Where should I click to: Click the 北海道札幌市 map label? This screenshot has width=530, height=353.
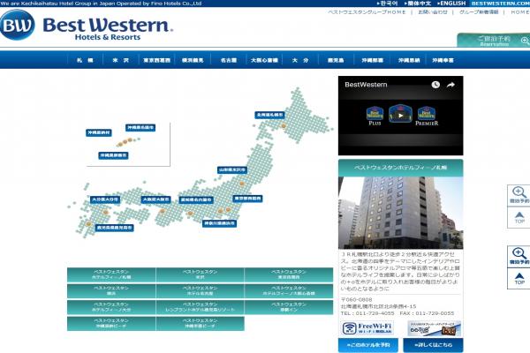tap(269, 115)
